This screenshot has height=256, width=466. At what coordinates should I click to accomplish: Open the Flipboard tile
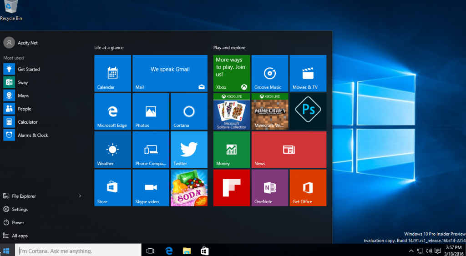[232, 188]
